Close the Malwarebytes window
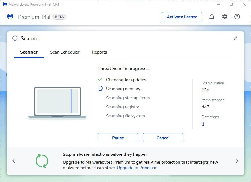The height and width of the screenshot is (182, 251). [x=244, y=4]
